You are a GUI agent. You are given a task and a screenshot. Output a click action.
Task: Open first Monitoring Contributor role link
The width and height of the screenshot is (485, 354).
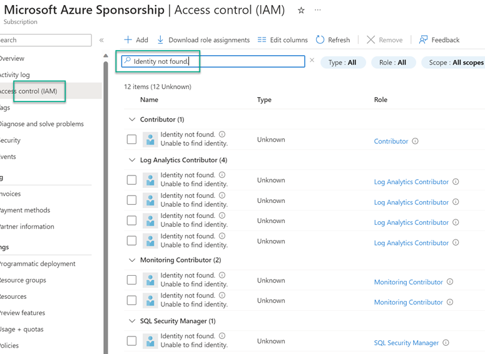tap(408, 282)
